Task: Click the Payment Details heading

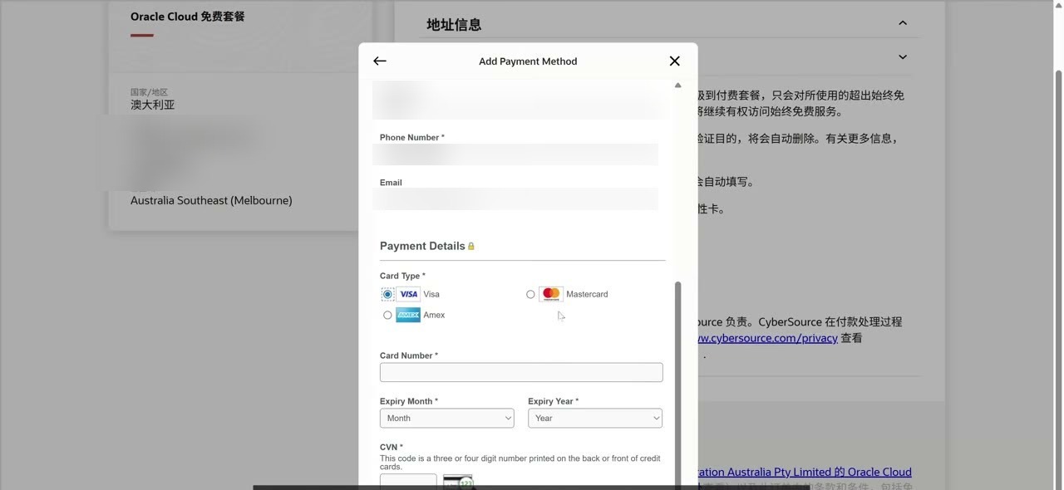Action: (x=422, y=246)
